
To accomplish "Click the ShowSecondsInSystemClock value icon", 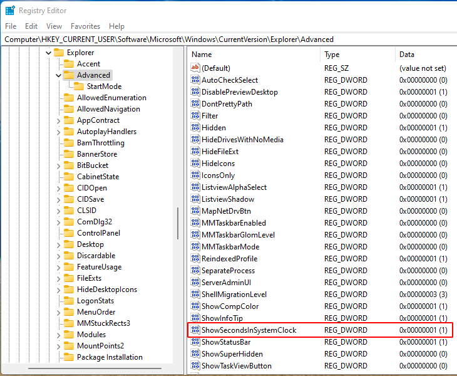I will pos(195,330).
